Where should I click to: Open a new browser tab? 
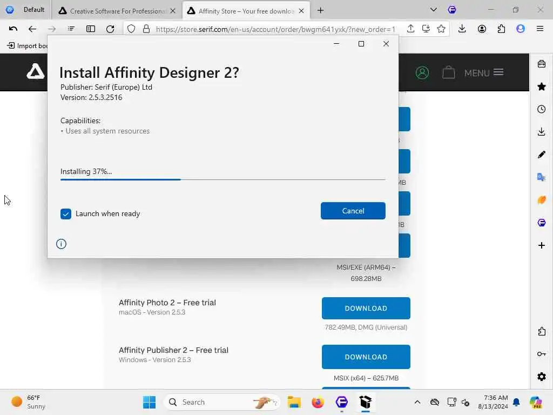320,11
